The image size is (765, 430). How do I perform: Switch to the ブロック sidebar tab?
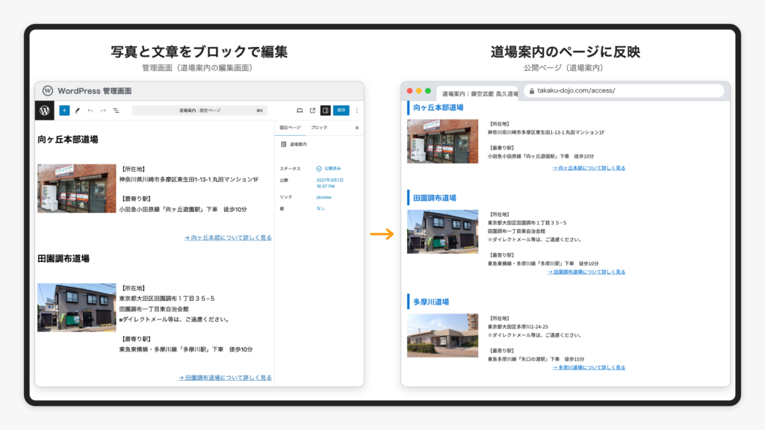tap(319, 128)
